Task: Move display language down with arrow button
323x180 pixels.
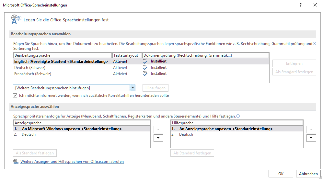Action: coord(157,138)
